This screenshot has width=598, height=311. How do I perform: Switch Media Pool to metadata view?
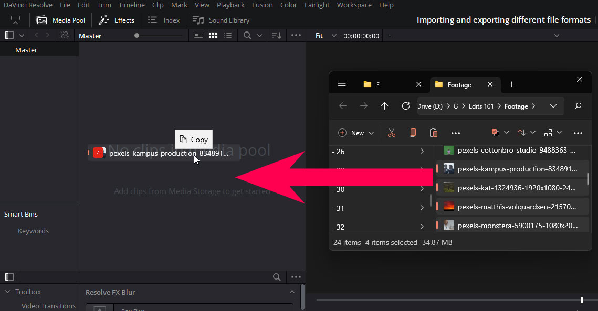[198, 36]
